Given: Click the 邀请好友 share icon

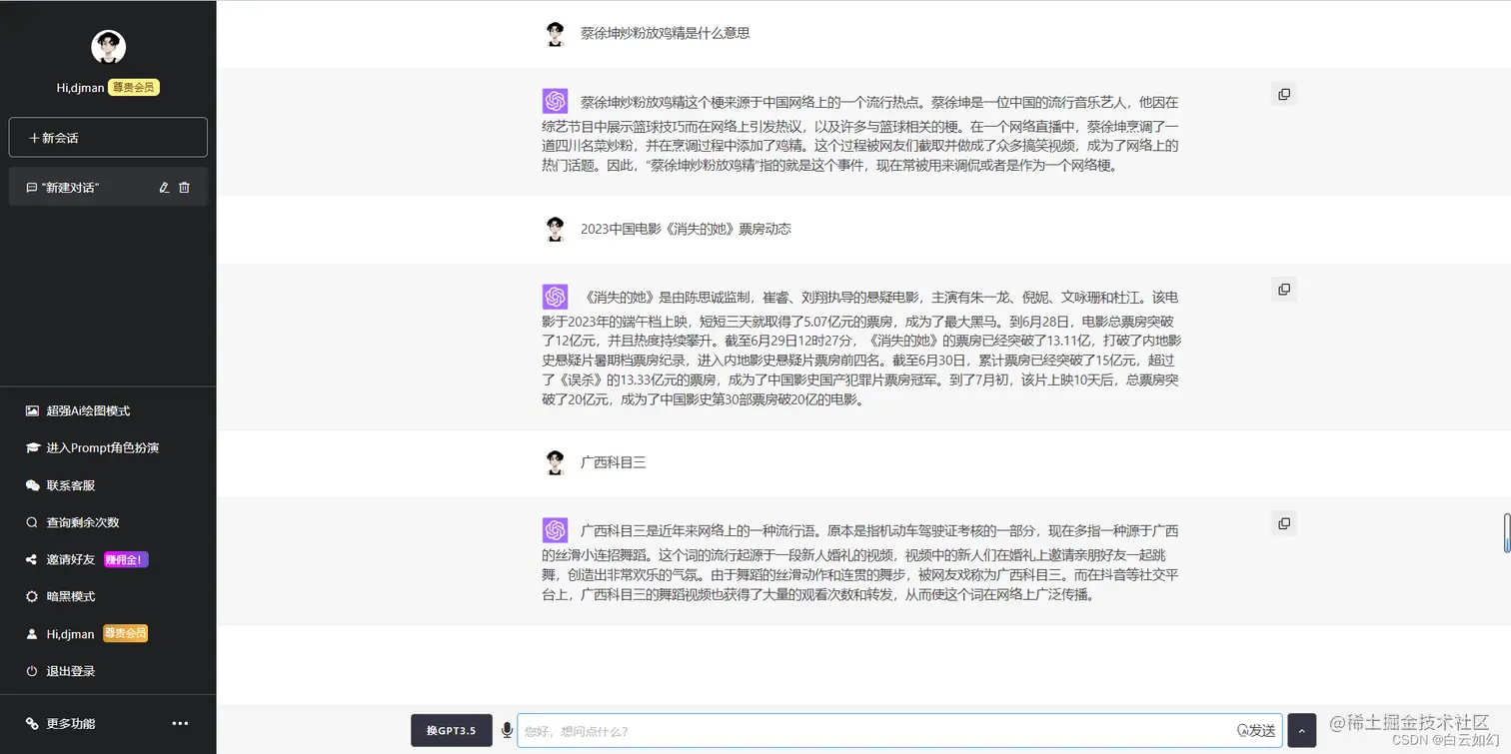Looking at the screenshot, I should pos(34,558).
